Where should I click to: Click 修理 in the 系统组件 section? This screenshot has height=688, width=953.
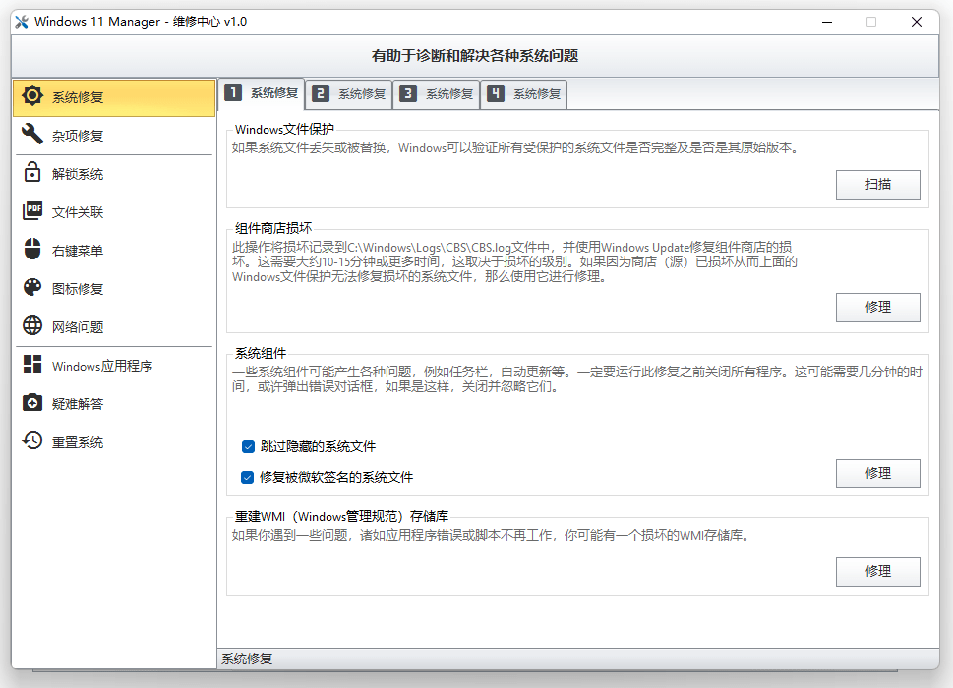point(877,473)
